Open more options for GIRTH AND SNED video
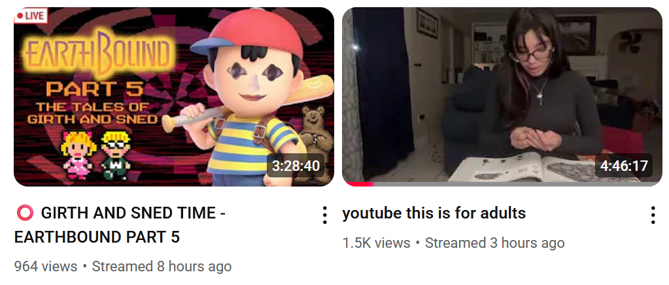The image size is (669, 285). point(324,215)
